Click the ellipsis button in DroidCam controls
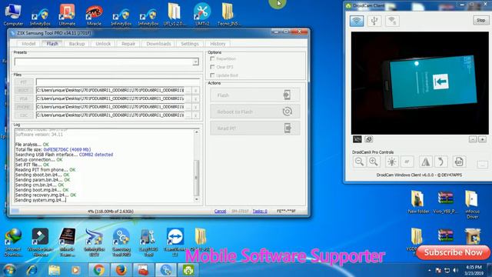492x277 pixels. (x=483, y=164)
